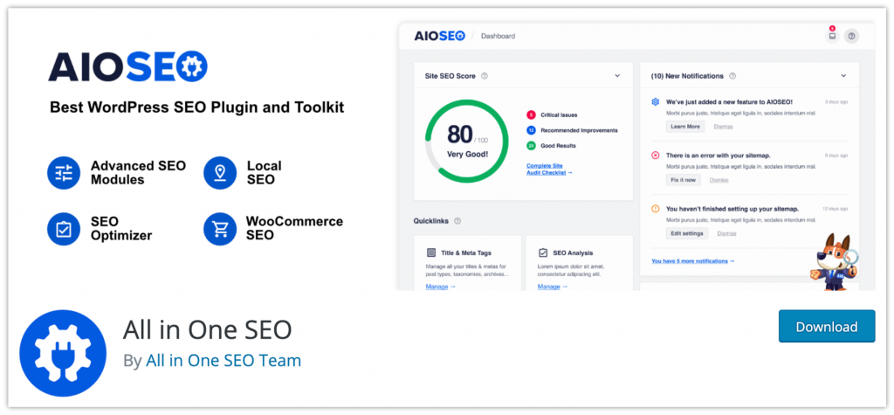
Task: Dismiss the sitemap error notification
Action: pos(719,180)
